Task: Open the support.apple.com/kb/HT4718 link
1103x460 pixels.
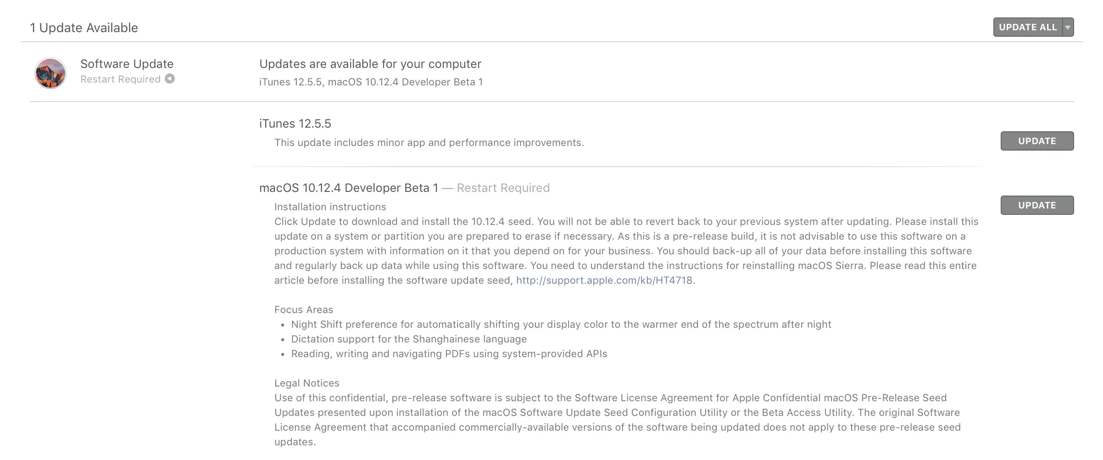Action: point(604,280)
